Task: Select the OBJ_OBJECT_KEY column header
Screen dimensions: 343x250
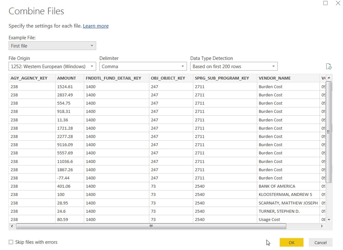Action: tap(171, 78)
